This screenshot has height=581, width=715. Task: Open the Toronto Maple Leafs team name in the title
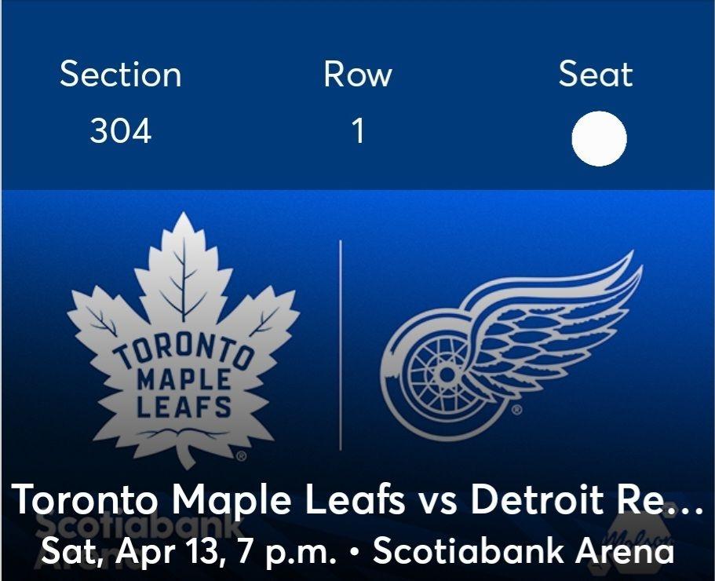point(209,500)
